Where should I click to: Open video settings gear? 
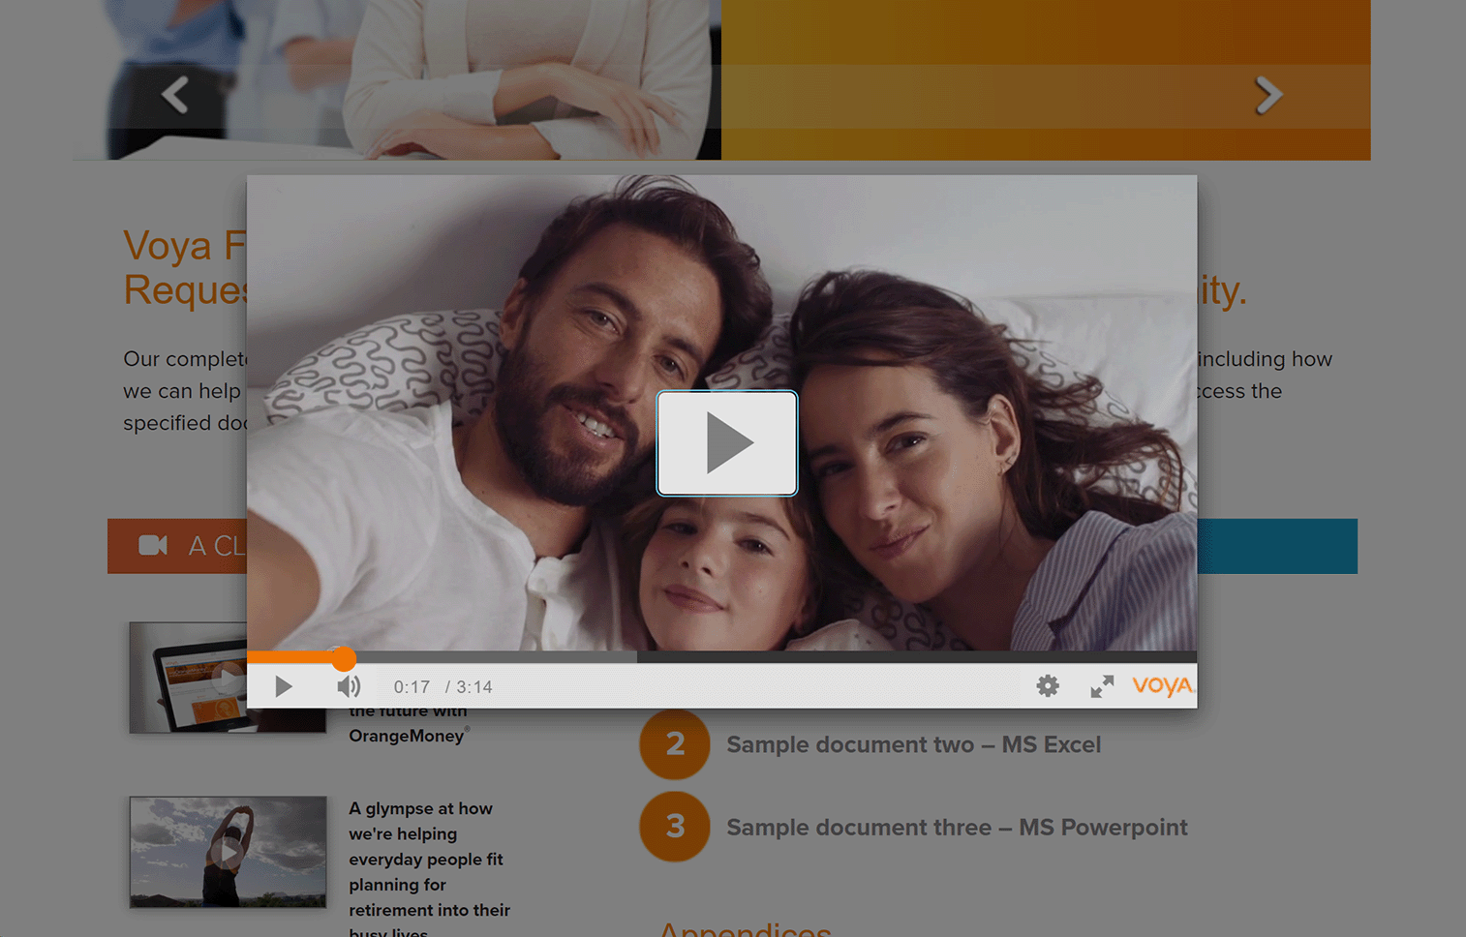1048,686
